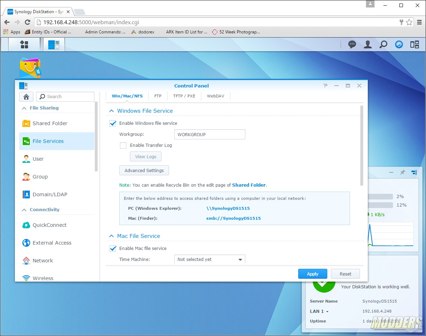This screenshot has width=426, height=336.
Task: Open the resource monitor gauge icon
Action: tap(399, 44)
